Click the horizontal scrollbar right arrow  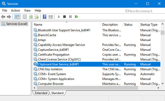(158, 88)
